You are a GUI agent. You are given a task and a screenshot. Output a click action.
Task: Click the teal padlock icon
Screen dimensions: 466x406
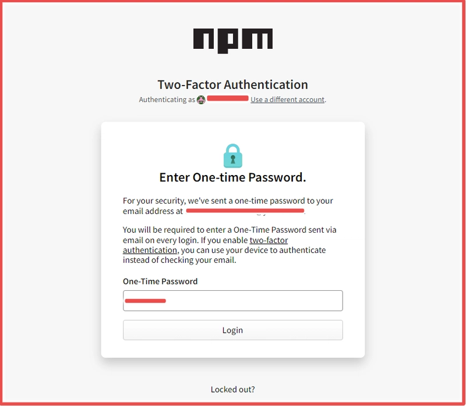pyautogui.click(x=232, y=156)
